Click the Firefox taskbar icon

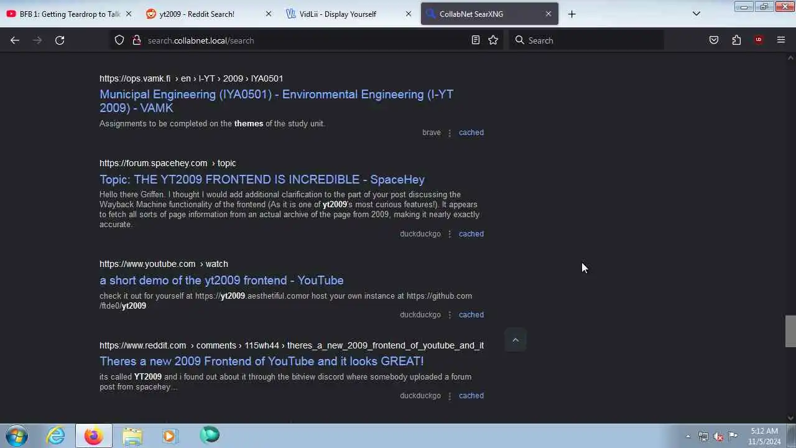coord(94,436)
